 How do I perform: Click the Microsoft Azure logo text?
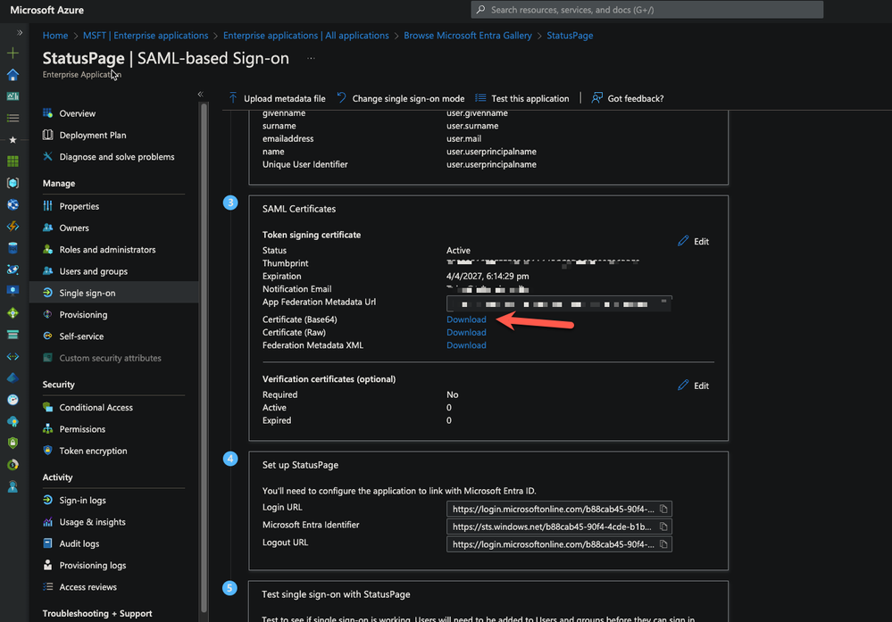point(46,10)
